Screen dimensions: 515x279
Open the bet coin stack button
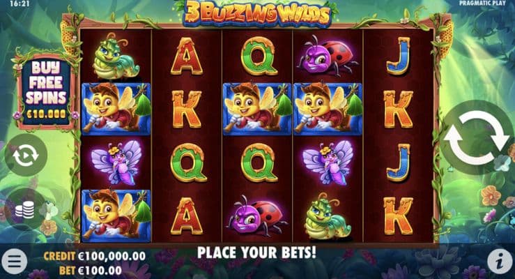[25, 210]
